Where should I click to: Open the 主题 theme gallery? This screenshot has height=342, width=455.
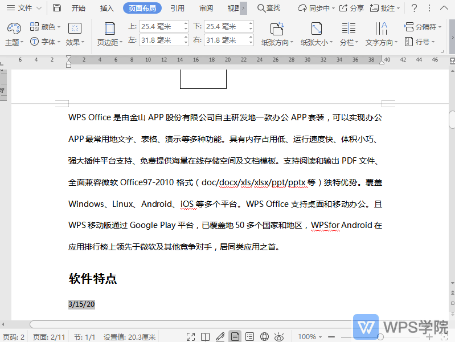14,34
